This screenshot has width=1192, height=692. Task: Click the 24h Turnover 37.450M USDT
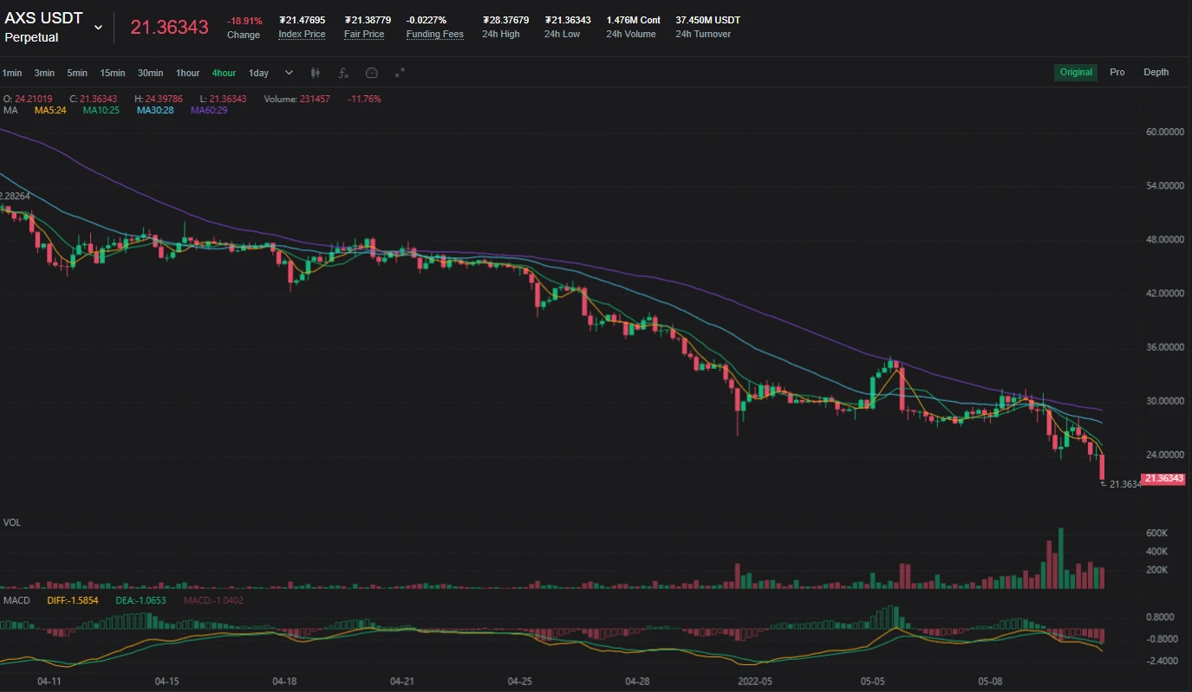point(707,20)
